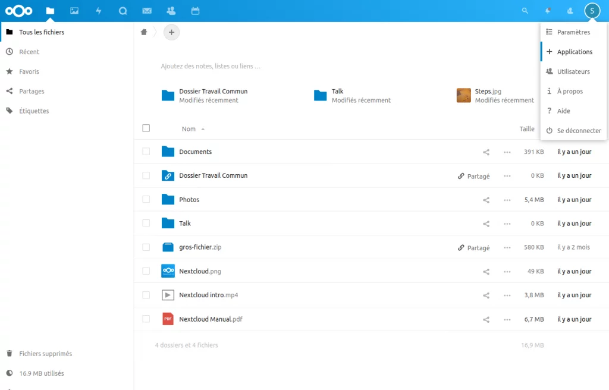Share the Documents folder
This screenshot has width=609, height=390.
pos(486,152)
